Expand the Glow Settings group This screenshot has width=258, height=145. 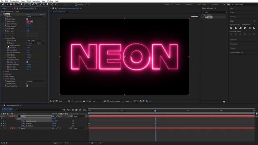(x=4, y=77)
